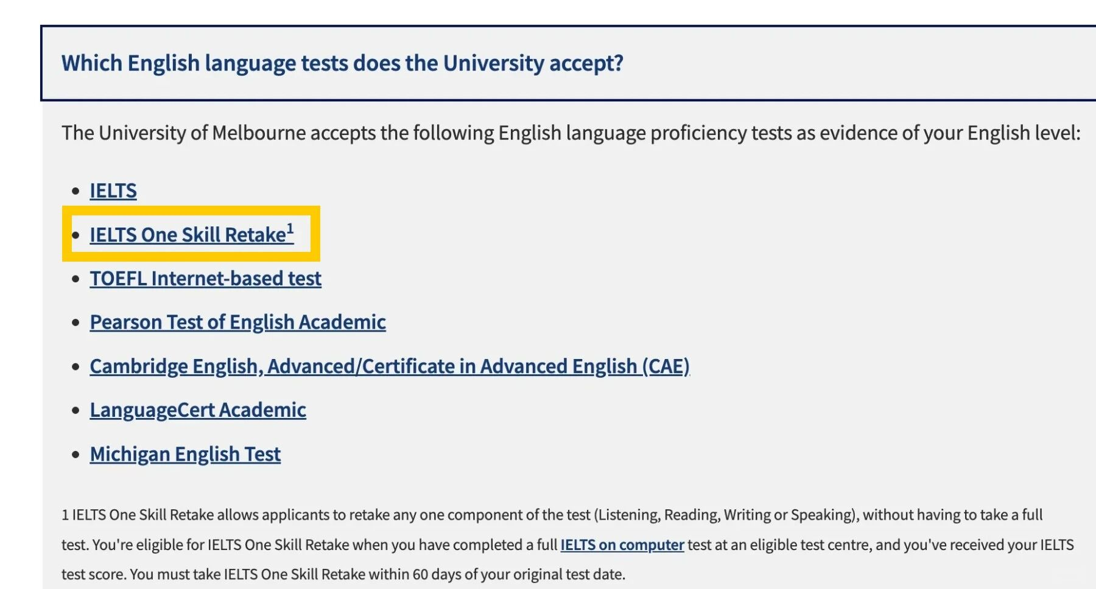
Task: Open the standard IELTS proficiency test page
Action: point(112,190)
